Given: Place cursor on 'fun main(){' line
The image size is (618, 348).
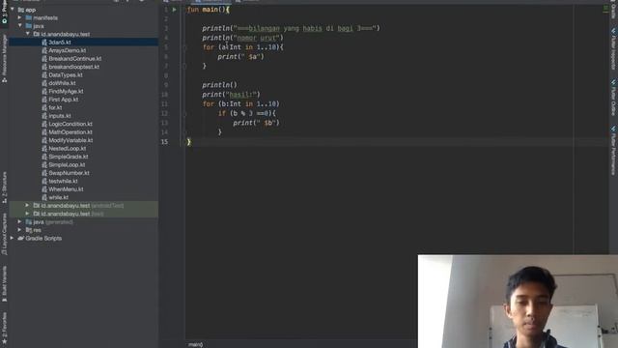Looking at the screenshot, I should pos(209,10).
